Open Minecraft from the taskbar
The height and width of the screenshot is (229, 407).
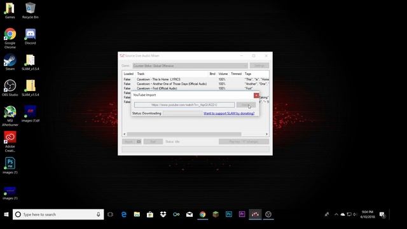click(x=216, y=214)
